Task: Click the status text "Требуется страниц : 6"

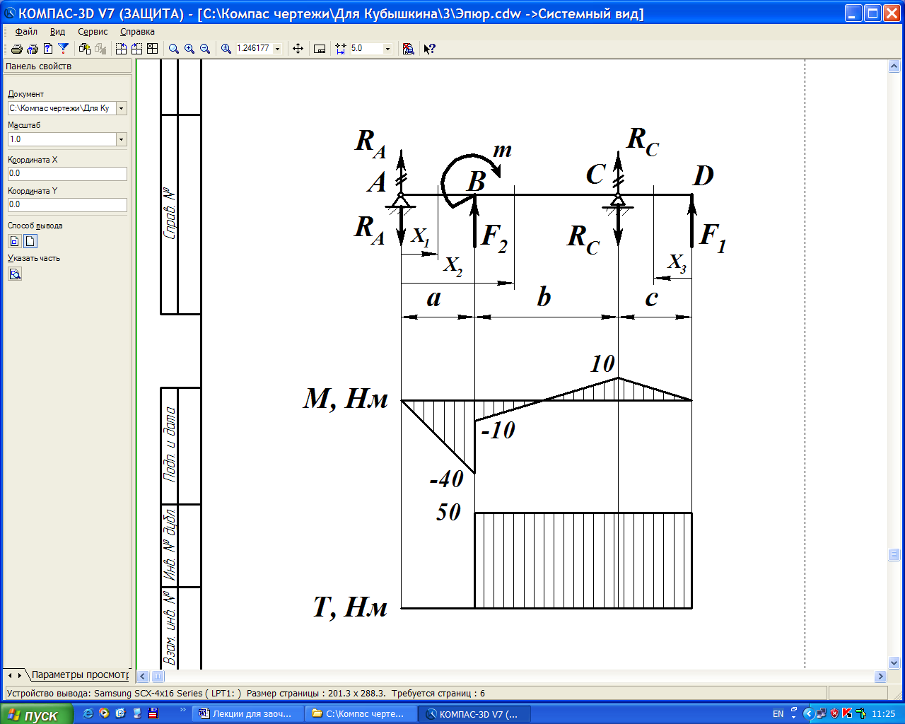Action: point(438,694)
